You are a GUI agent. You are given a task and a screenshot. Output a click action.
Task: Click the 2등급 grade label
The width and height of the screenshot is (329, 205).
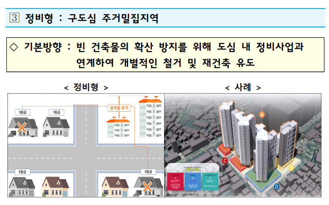[x=22, y=172]
